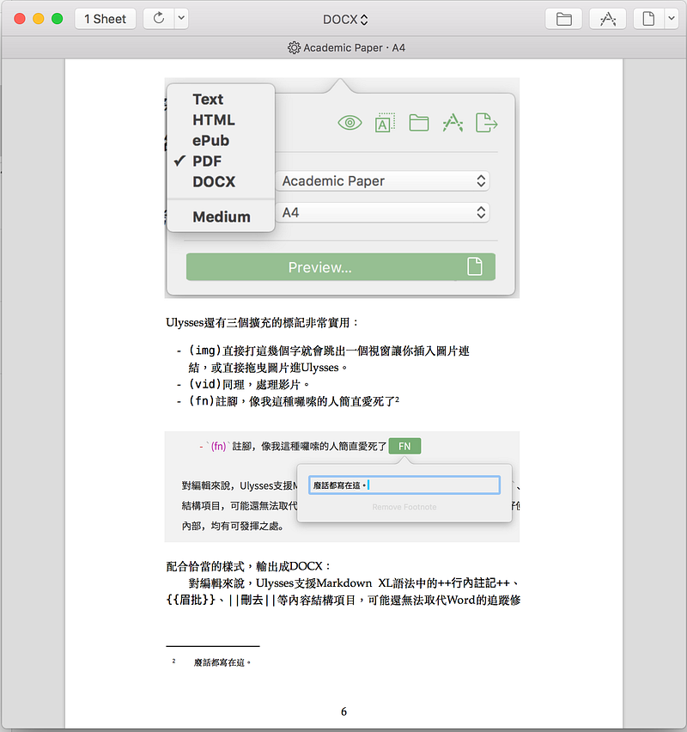The width and height of the screenshot is (687, 732).
Task: Open the A4 paper size dropdown
Action: coord(382,213)
